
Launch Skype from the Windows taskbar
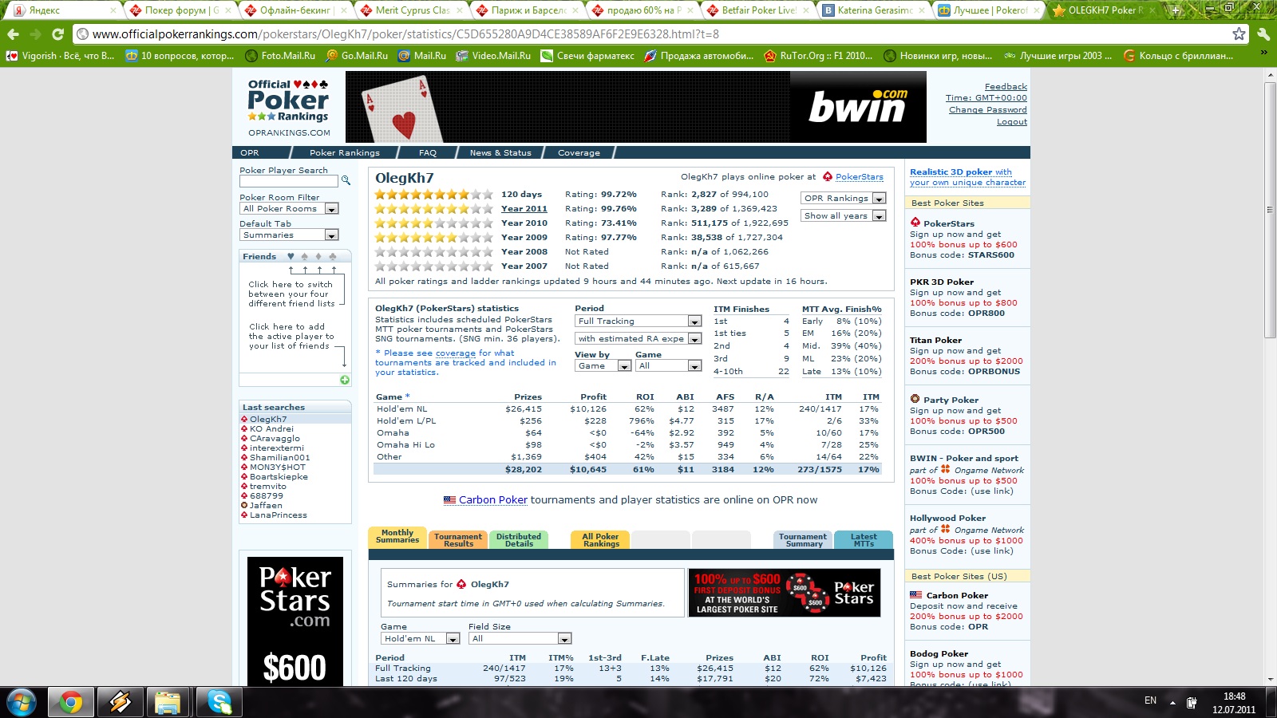point(219,702)
